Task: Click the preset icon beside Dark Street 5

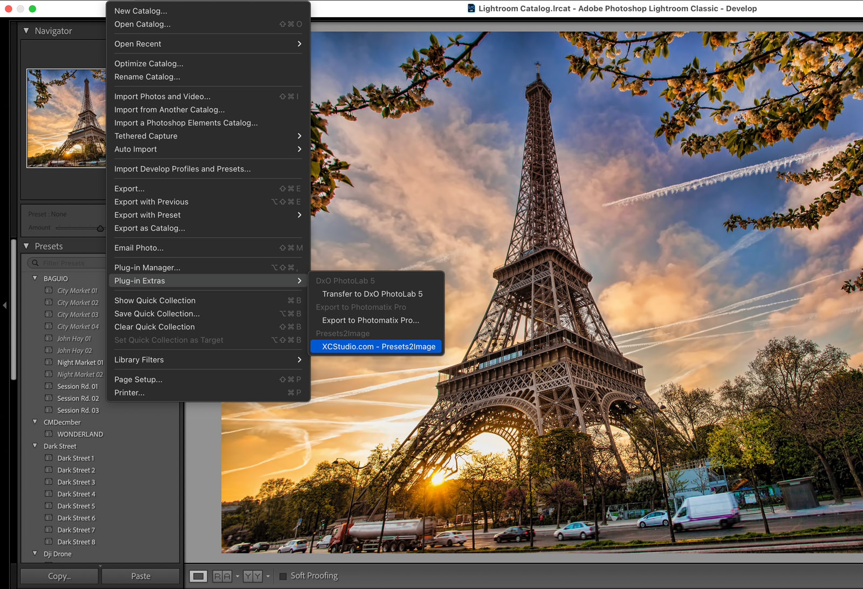Action: click(x=49, y=506)
